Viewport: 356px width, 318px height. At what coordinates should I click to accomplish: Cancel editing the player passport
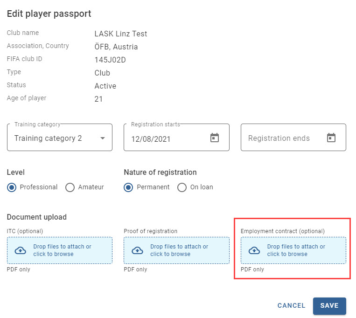291,305
